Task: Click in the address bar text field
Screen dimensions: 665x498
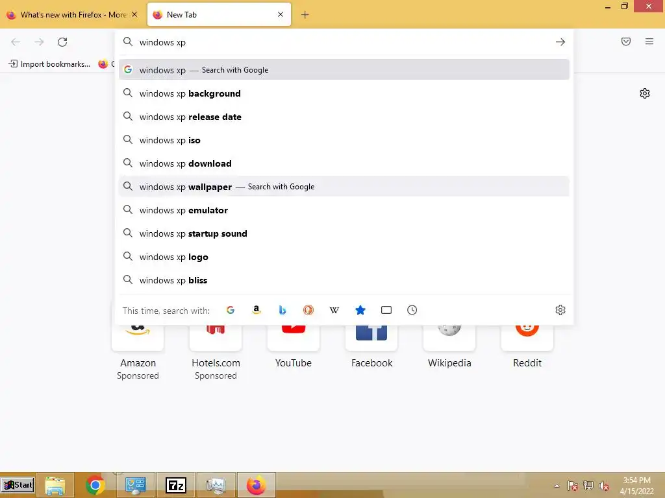Action: (344, 42)
